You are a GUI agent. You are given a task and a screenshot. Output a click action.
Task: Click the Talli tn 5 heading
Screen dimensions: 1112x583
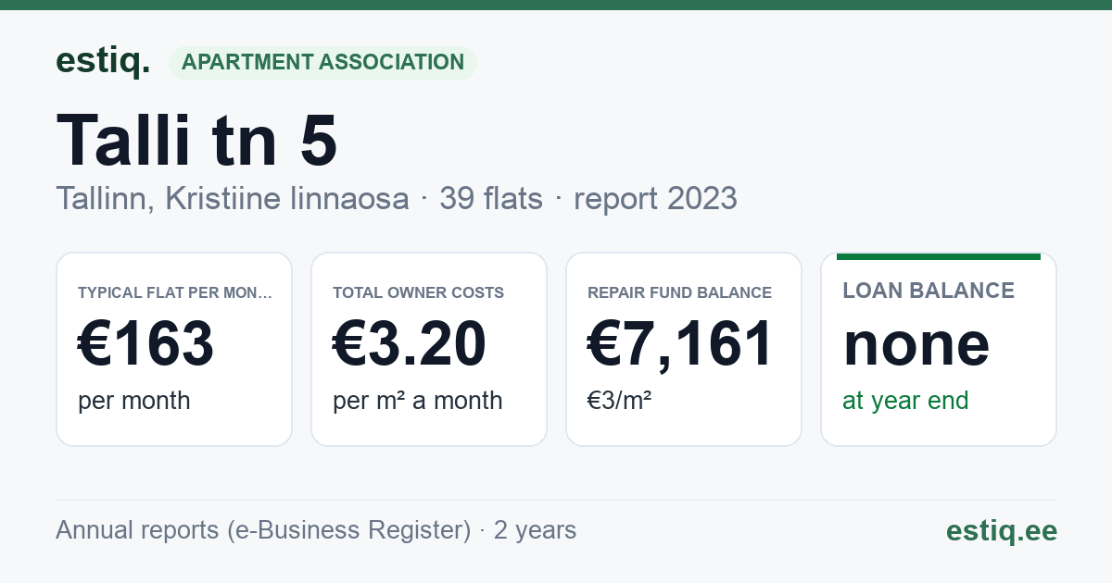(197, 139)
